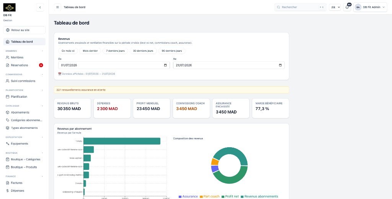The height and width of the screenshot is (199, 392).
Task: Open calendar picker in the Du date field
Action: pos(165,65)
